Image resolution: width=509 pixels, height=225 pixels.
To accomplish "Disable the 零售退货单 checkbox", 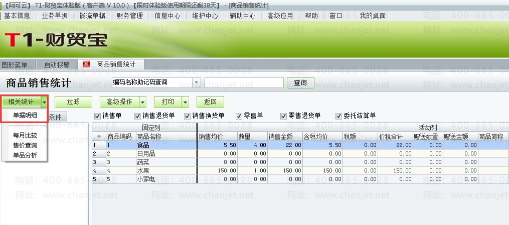I will pos(284,116).
